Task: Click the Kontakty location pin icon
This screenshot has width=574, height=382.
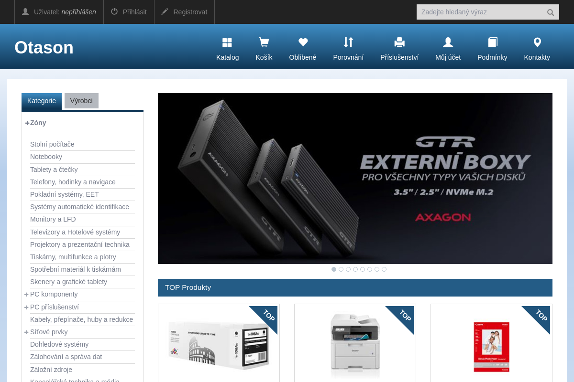Action: (x=537, y=42)
